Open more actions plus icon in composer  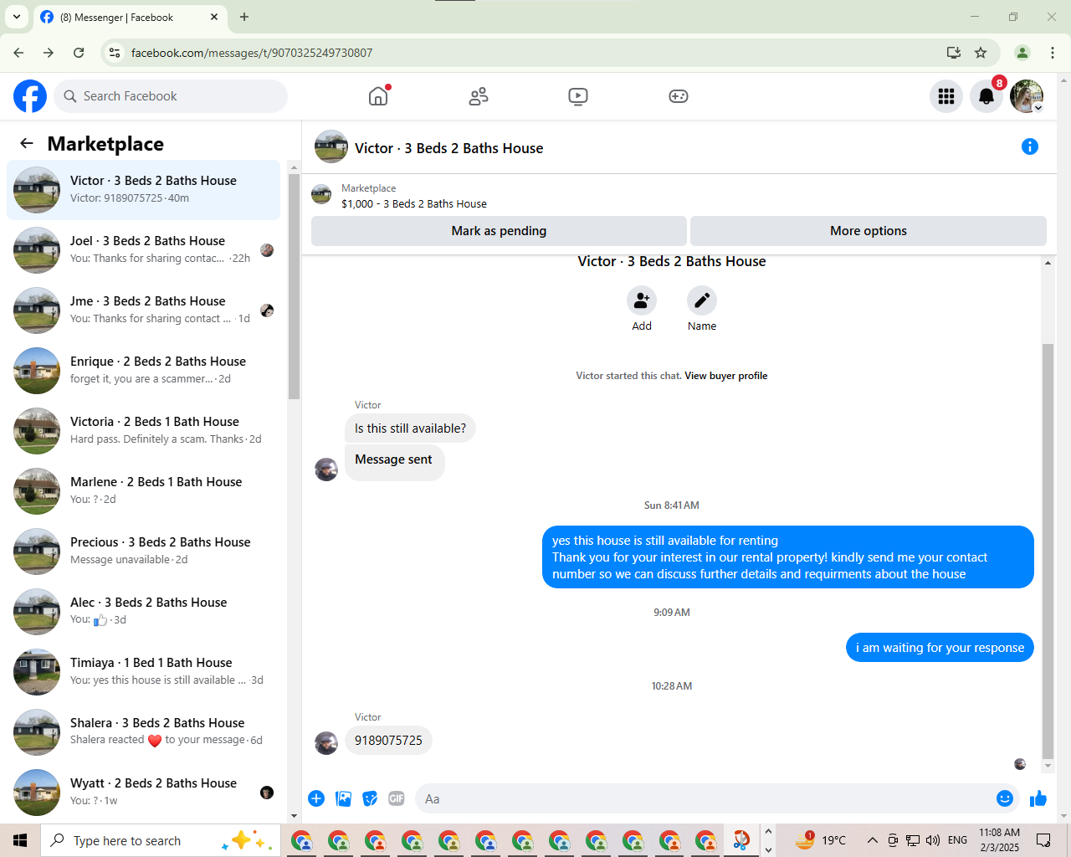316,798
